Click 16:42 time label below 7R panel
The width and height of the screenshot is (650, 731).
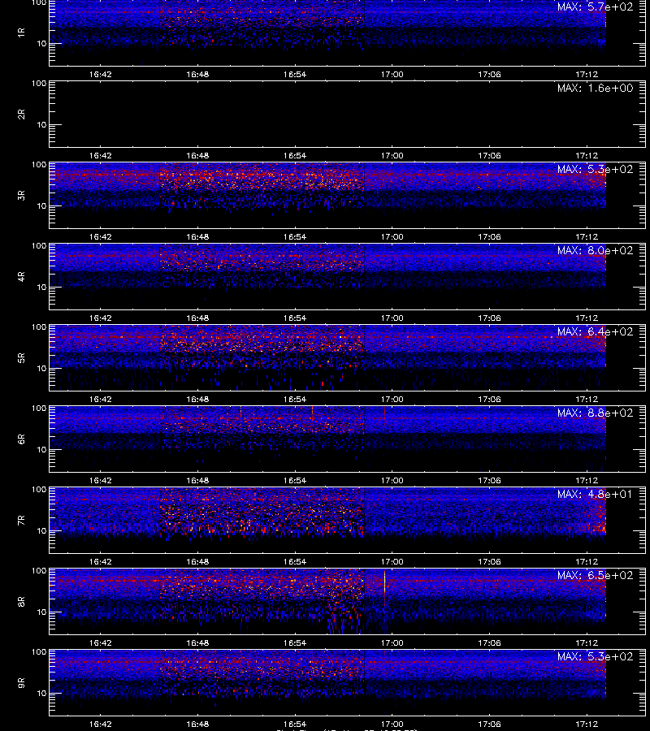click(100, 562)
